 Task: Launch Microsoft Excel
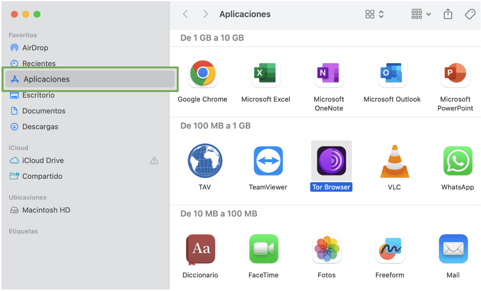coord(266,74)
